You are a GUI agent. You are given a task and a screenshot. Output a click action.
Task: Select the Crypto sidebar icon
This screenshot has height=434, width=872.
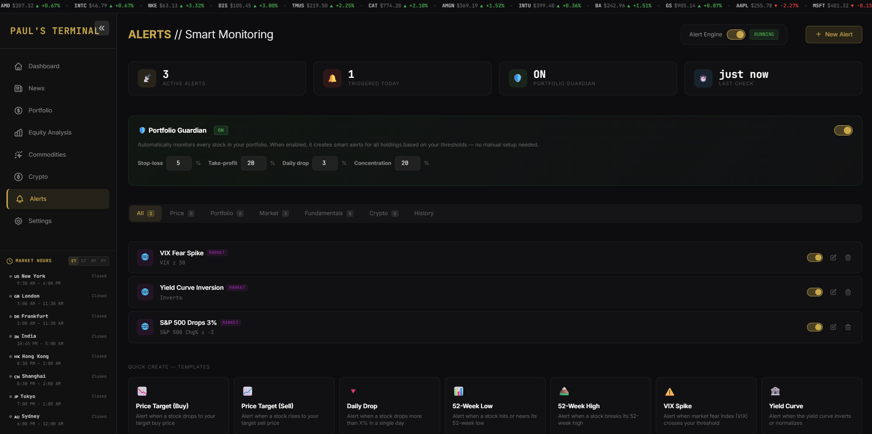pyautogui.click(x=18, y=176)
